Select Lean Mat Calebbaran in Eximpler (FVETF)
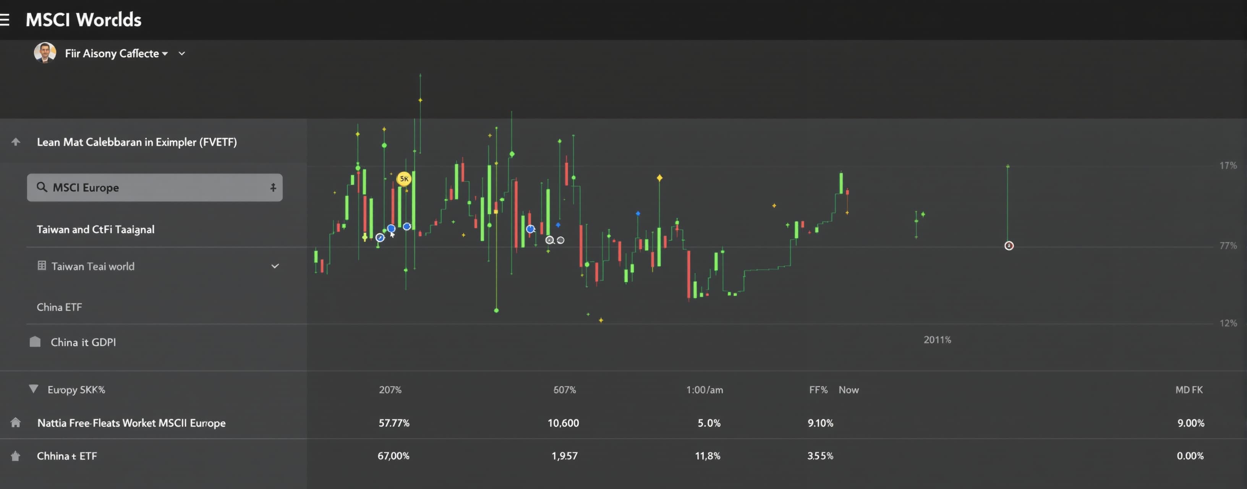Screen dimensions: 1247x489 click(x=136, y=142)
